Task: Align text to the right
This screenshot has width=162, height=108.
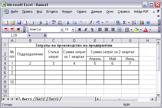Action: pyautogui.click(x=113, y=30)
